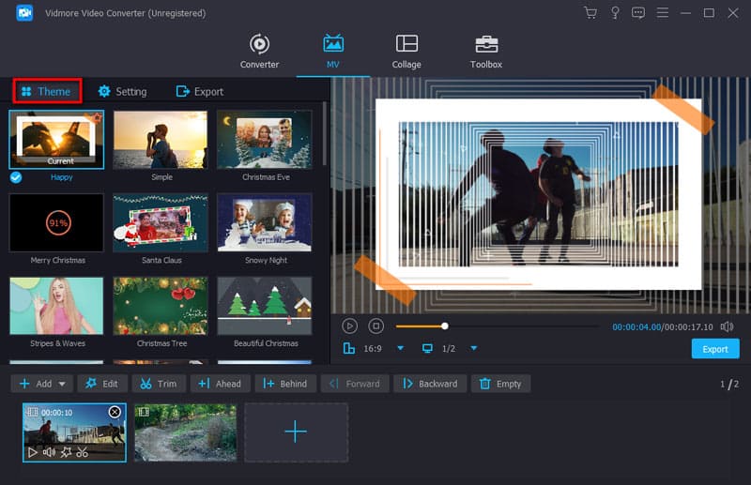Viewport: 751px width, 485px height.
Task: Remove the first clip with X icon
Action: point(115,412)
